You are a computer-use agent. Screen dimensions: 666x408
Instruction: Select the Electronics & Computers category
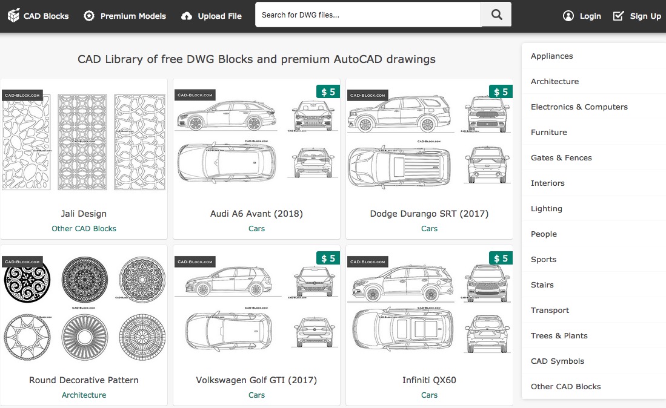coord(594,107)
